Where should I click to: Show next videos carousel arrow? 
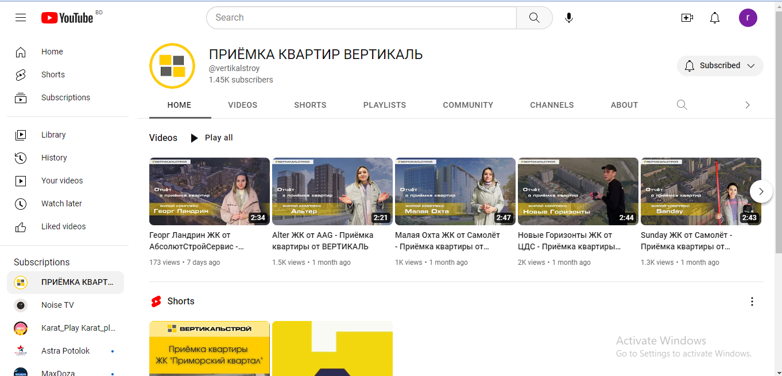[761, 191]
